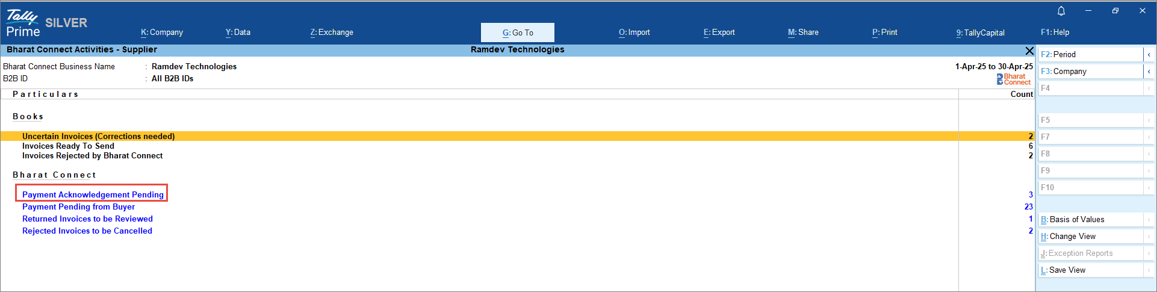Open Payment Pending from Buyer
This screenshot has width=1157, height=292.
(x=78, y=207)
